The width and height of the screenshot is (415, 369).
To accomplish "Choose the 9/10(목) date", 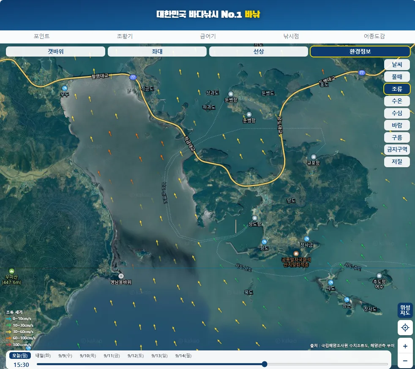I will pos(88,356).
